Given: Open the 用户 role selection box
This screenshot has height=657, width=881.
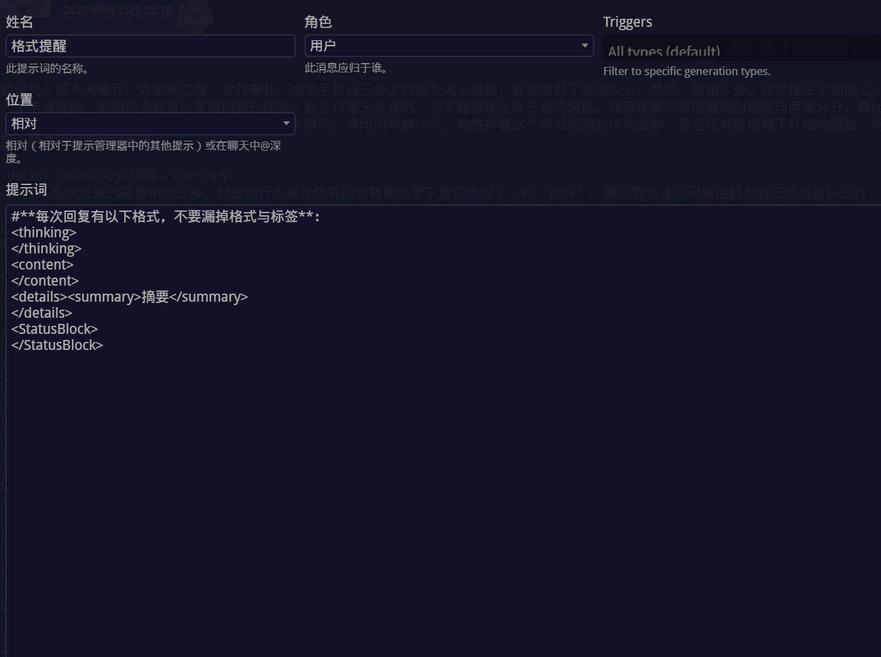Looking at the screenshot, I should [443, 46].
